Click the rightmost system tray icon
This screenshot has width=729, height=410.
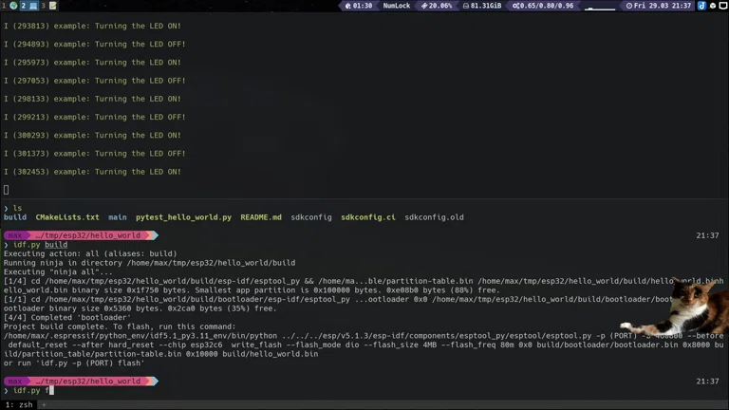pos(720,6)
